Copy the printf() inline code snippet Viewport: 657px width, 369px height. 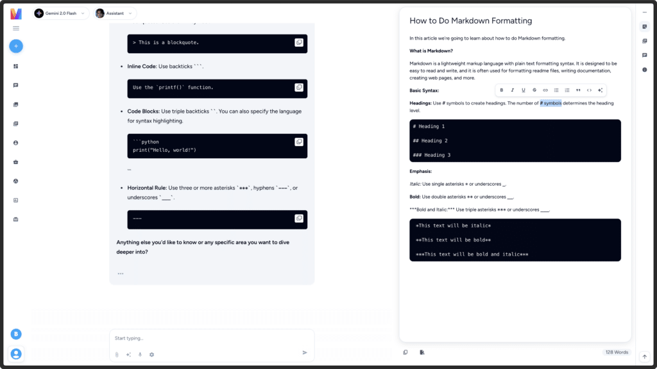coord(299,87)
